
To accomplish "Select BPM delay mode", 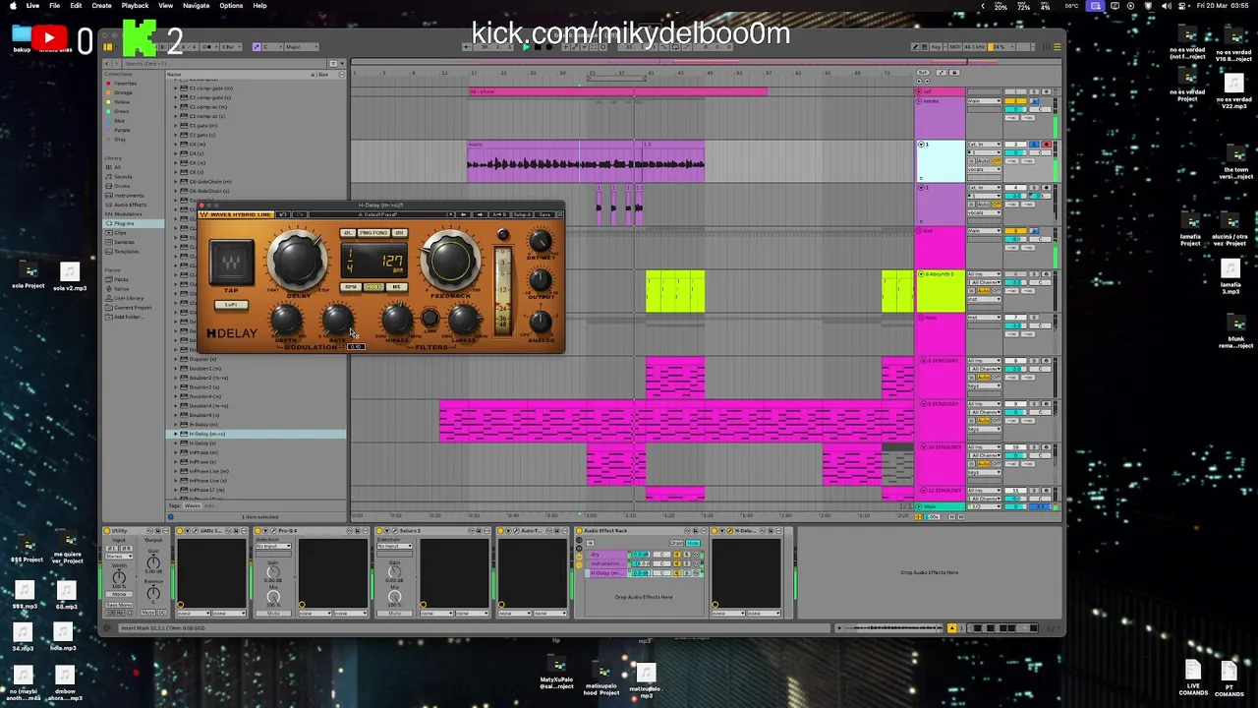I will tap(351, 287).
